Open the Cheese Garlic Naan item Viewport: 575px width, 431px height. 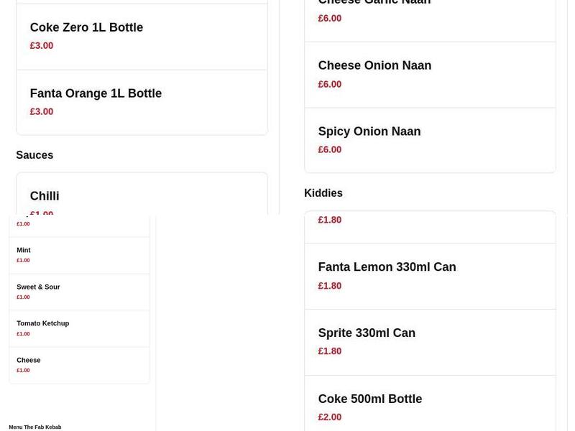[x=364, y=3]
